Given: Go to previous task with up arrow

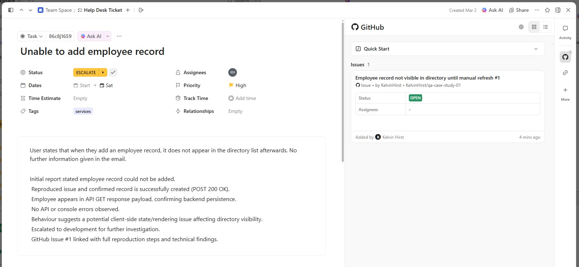Looking at the screenshot, I should (x=22, y=10).
